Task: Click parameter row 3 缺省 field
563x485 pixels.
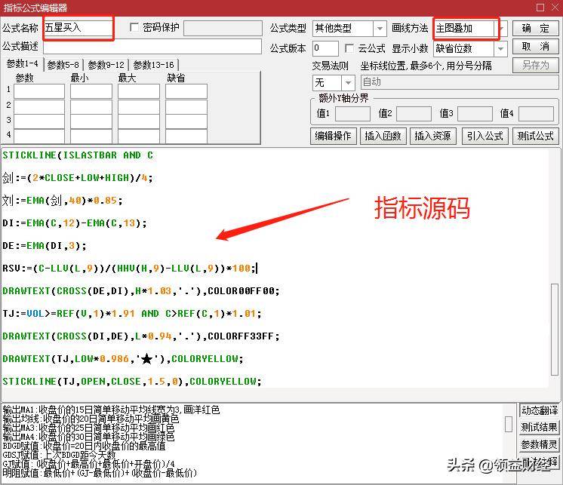Action: [x=186, y=121]
